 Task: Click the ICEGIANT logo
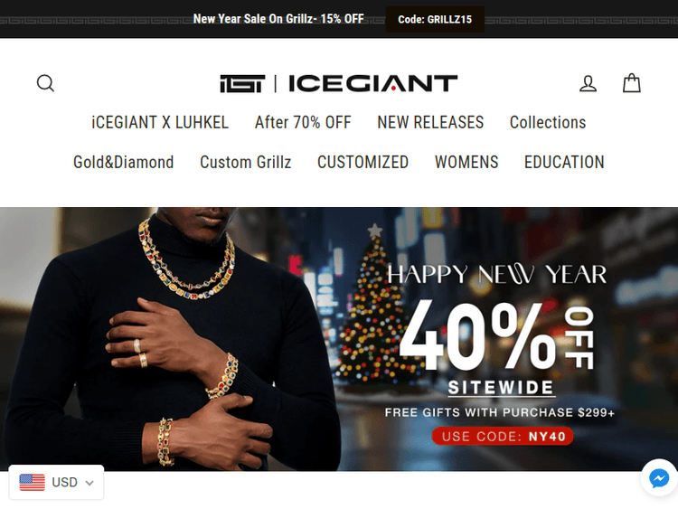pyautogui.click(x=339, y=83)
